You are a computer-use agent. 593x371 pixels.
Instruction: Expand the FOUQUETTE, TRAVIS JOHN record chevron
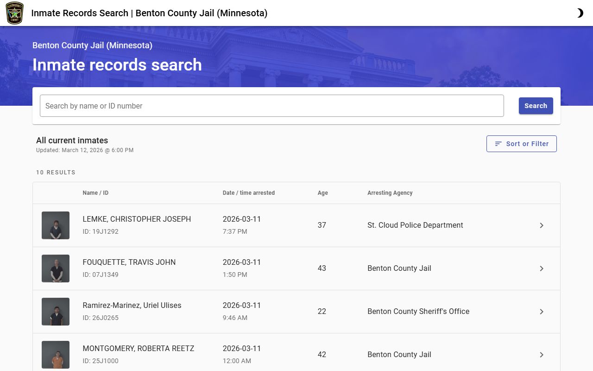pyautogui.click(x=542, y=269)
